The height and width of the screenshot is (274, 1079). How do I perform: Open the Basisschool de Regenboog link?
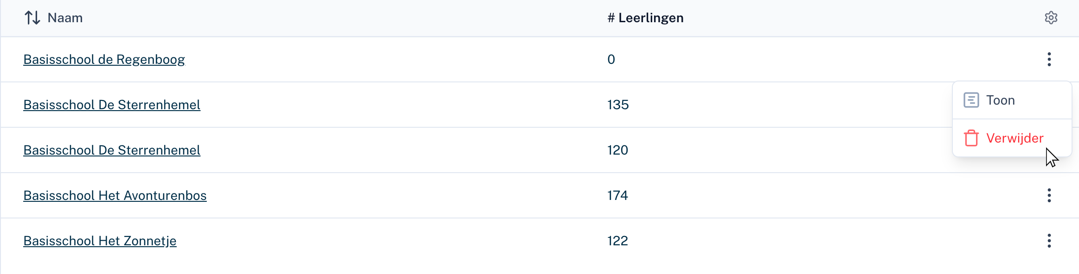104,60
